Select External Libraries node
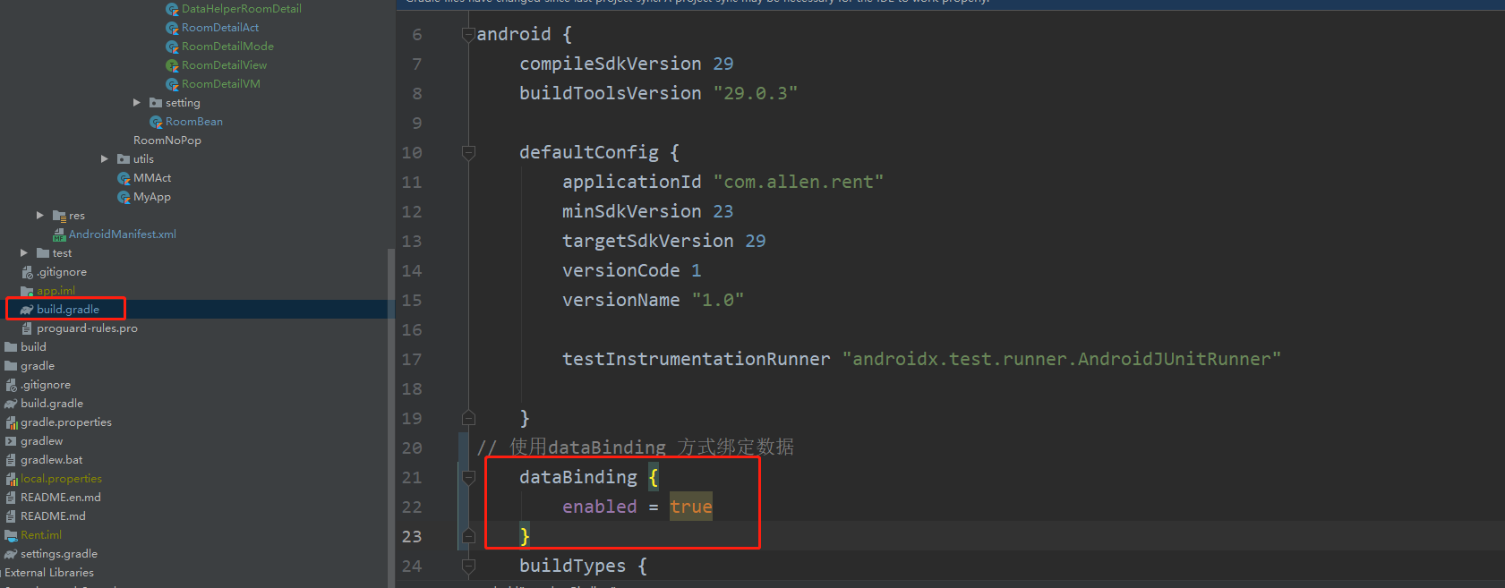Image resolution: width=1505 pixels, height=588 pixels. point(49,573)
